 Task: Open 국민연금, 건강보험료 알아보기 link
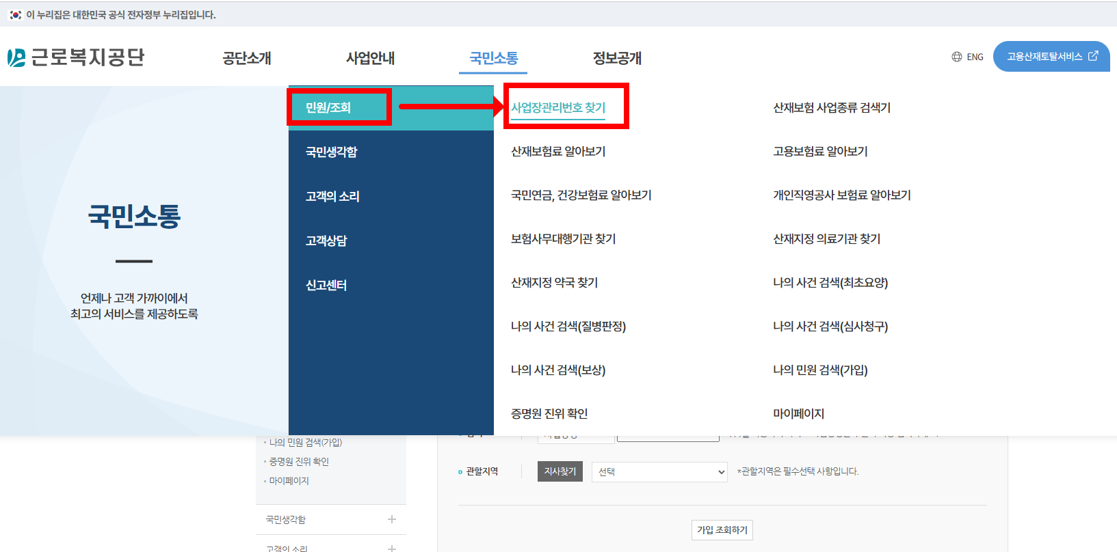pos(581,195)
